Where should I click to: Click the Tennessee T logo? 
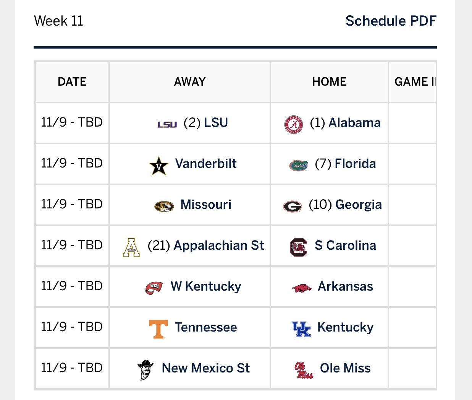coord(158,329)
